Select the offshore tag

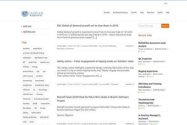[x=26, y=90]
